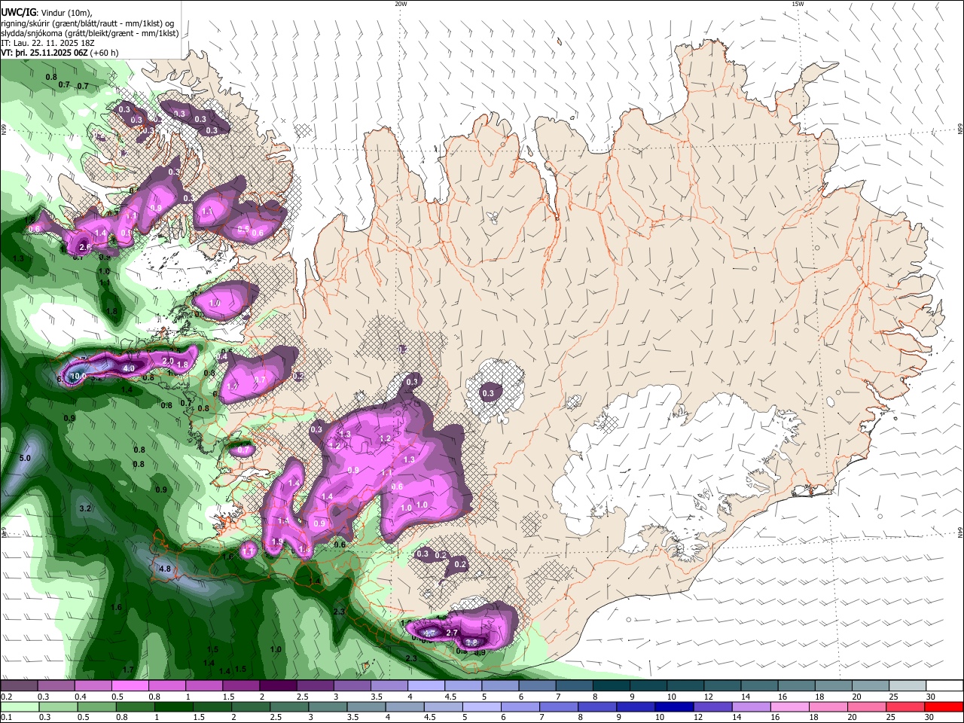Click the 3.8 snowfall value on the map
The image size is (964, 723).
click(471, 642)
